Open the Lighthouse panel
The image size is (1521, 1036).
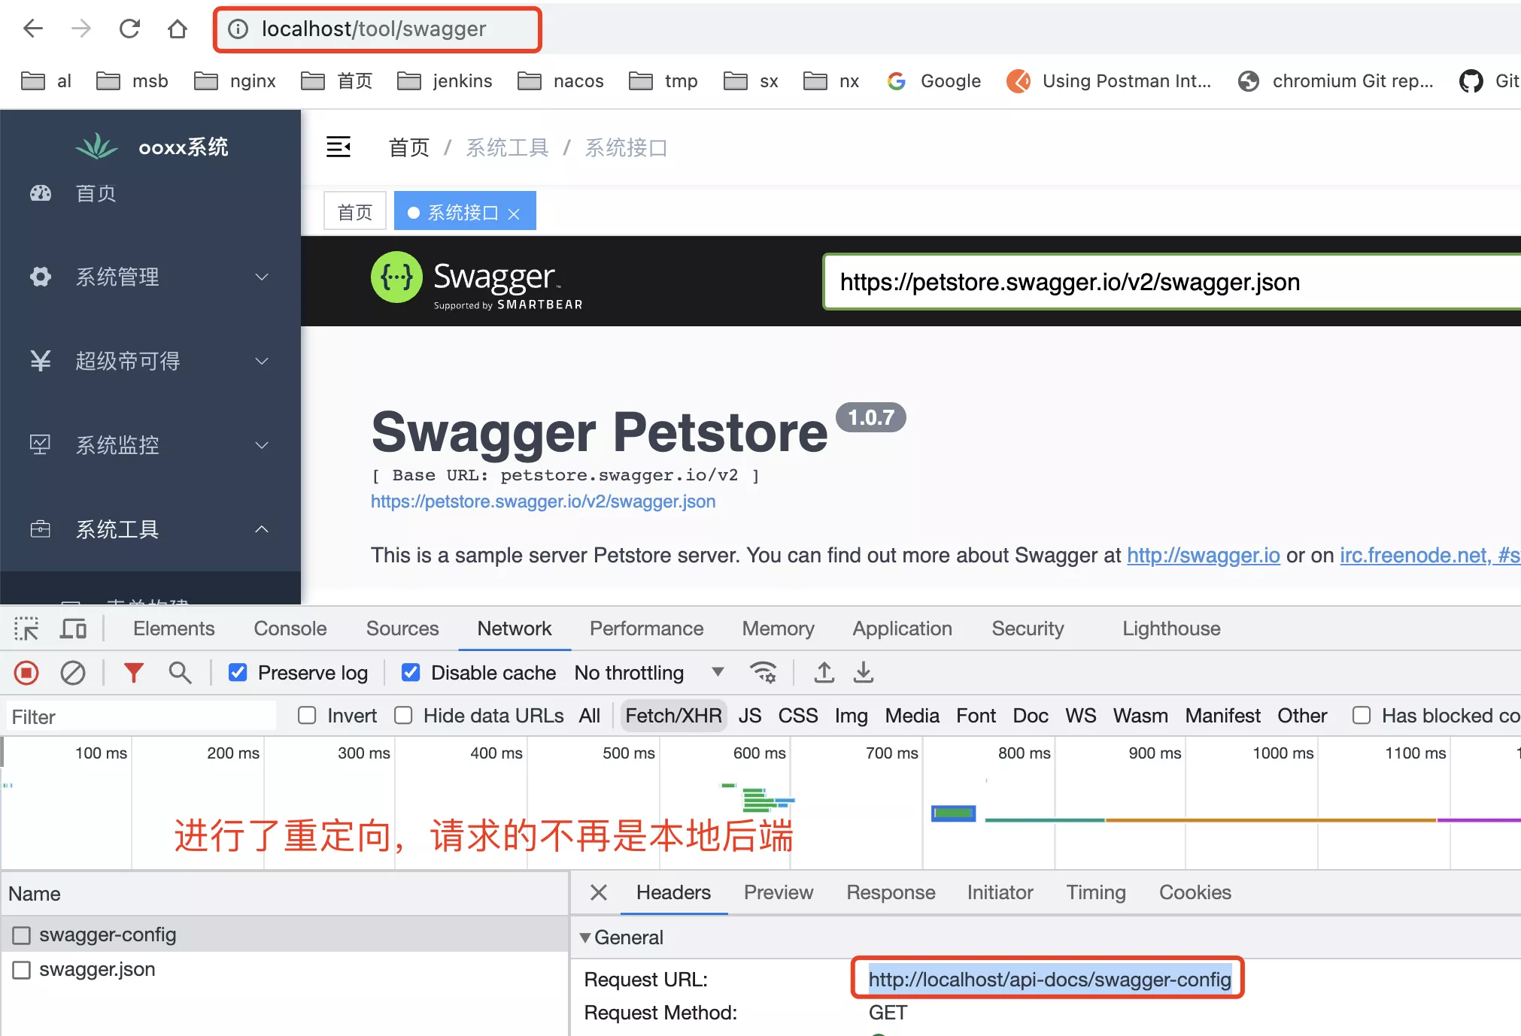point(1171,629)
